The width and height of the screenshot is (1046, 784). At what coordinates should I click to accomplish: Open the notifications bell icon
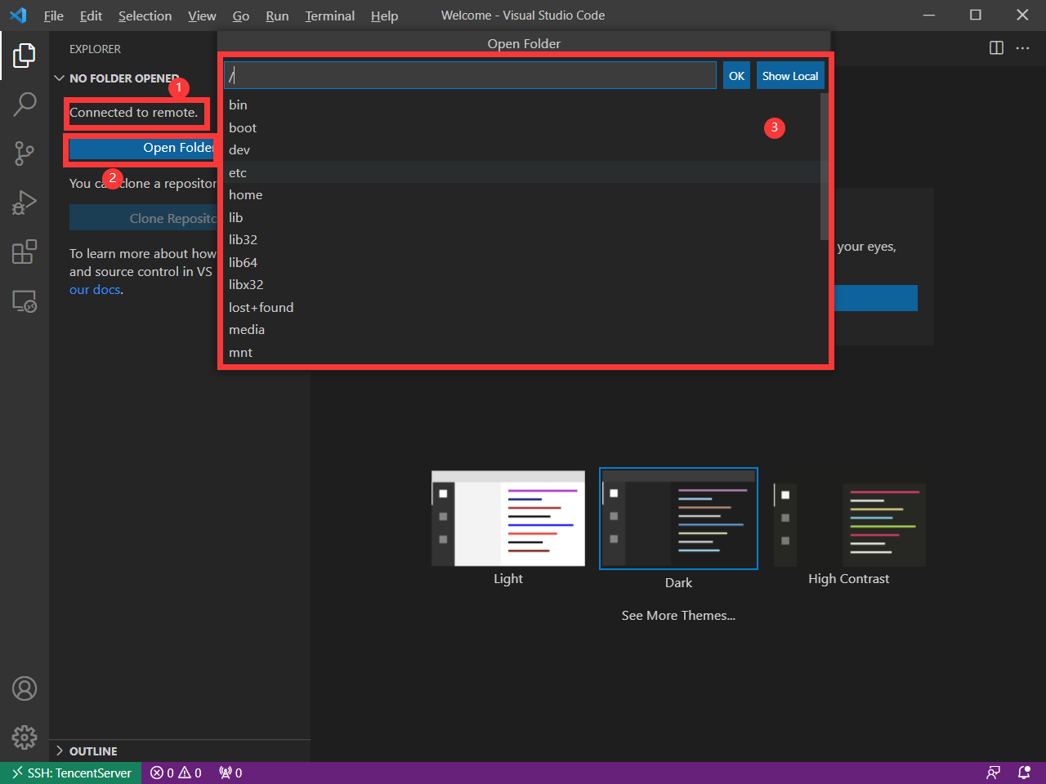[1024, 773]
